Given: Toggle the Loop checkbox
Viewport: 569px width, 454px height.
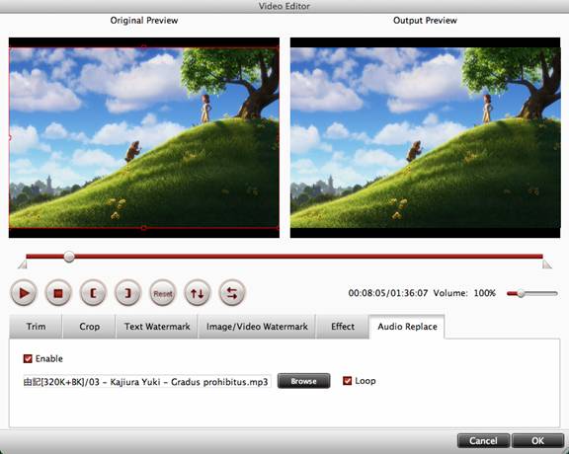Looking at the screenshot, I should point(348,381).
